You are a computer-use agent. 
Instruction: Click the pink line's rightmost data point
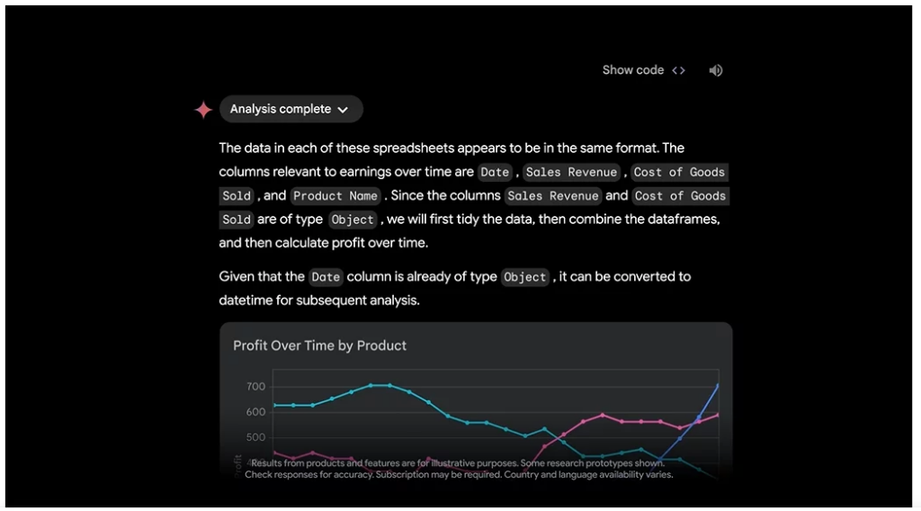tap(718, 415)
